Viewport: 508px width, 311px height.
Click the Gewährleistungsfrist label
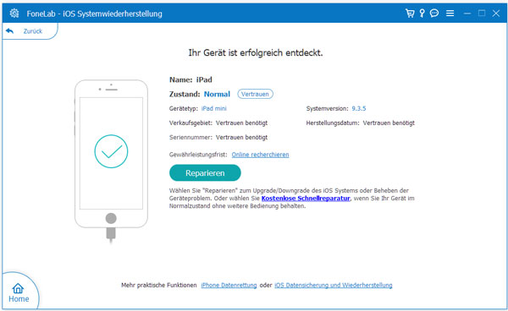coord(198,155)
